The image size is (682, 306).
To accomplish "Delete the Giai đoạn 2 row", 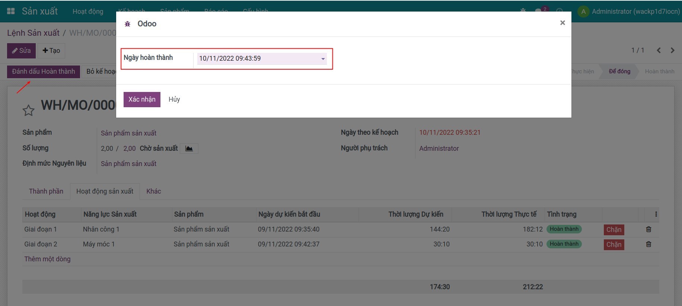I will [648, 244].
